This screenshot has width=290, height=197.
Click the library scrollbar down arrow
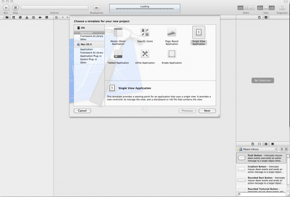[x=288, y=190]
